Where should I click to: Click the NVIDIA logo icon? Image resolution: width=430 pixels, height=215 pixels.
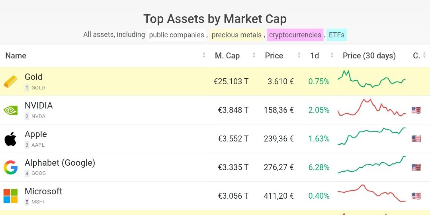tap(10, 110)
